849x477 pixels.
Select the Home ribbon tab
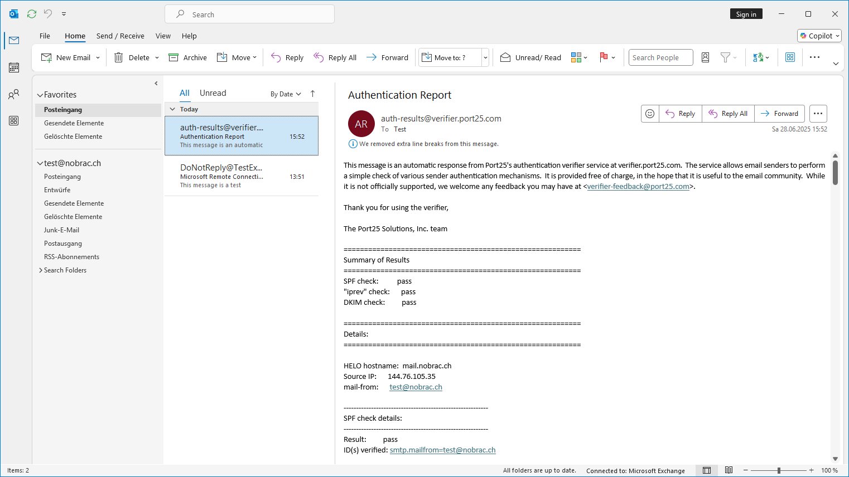point(75,36)
